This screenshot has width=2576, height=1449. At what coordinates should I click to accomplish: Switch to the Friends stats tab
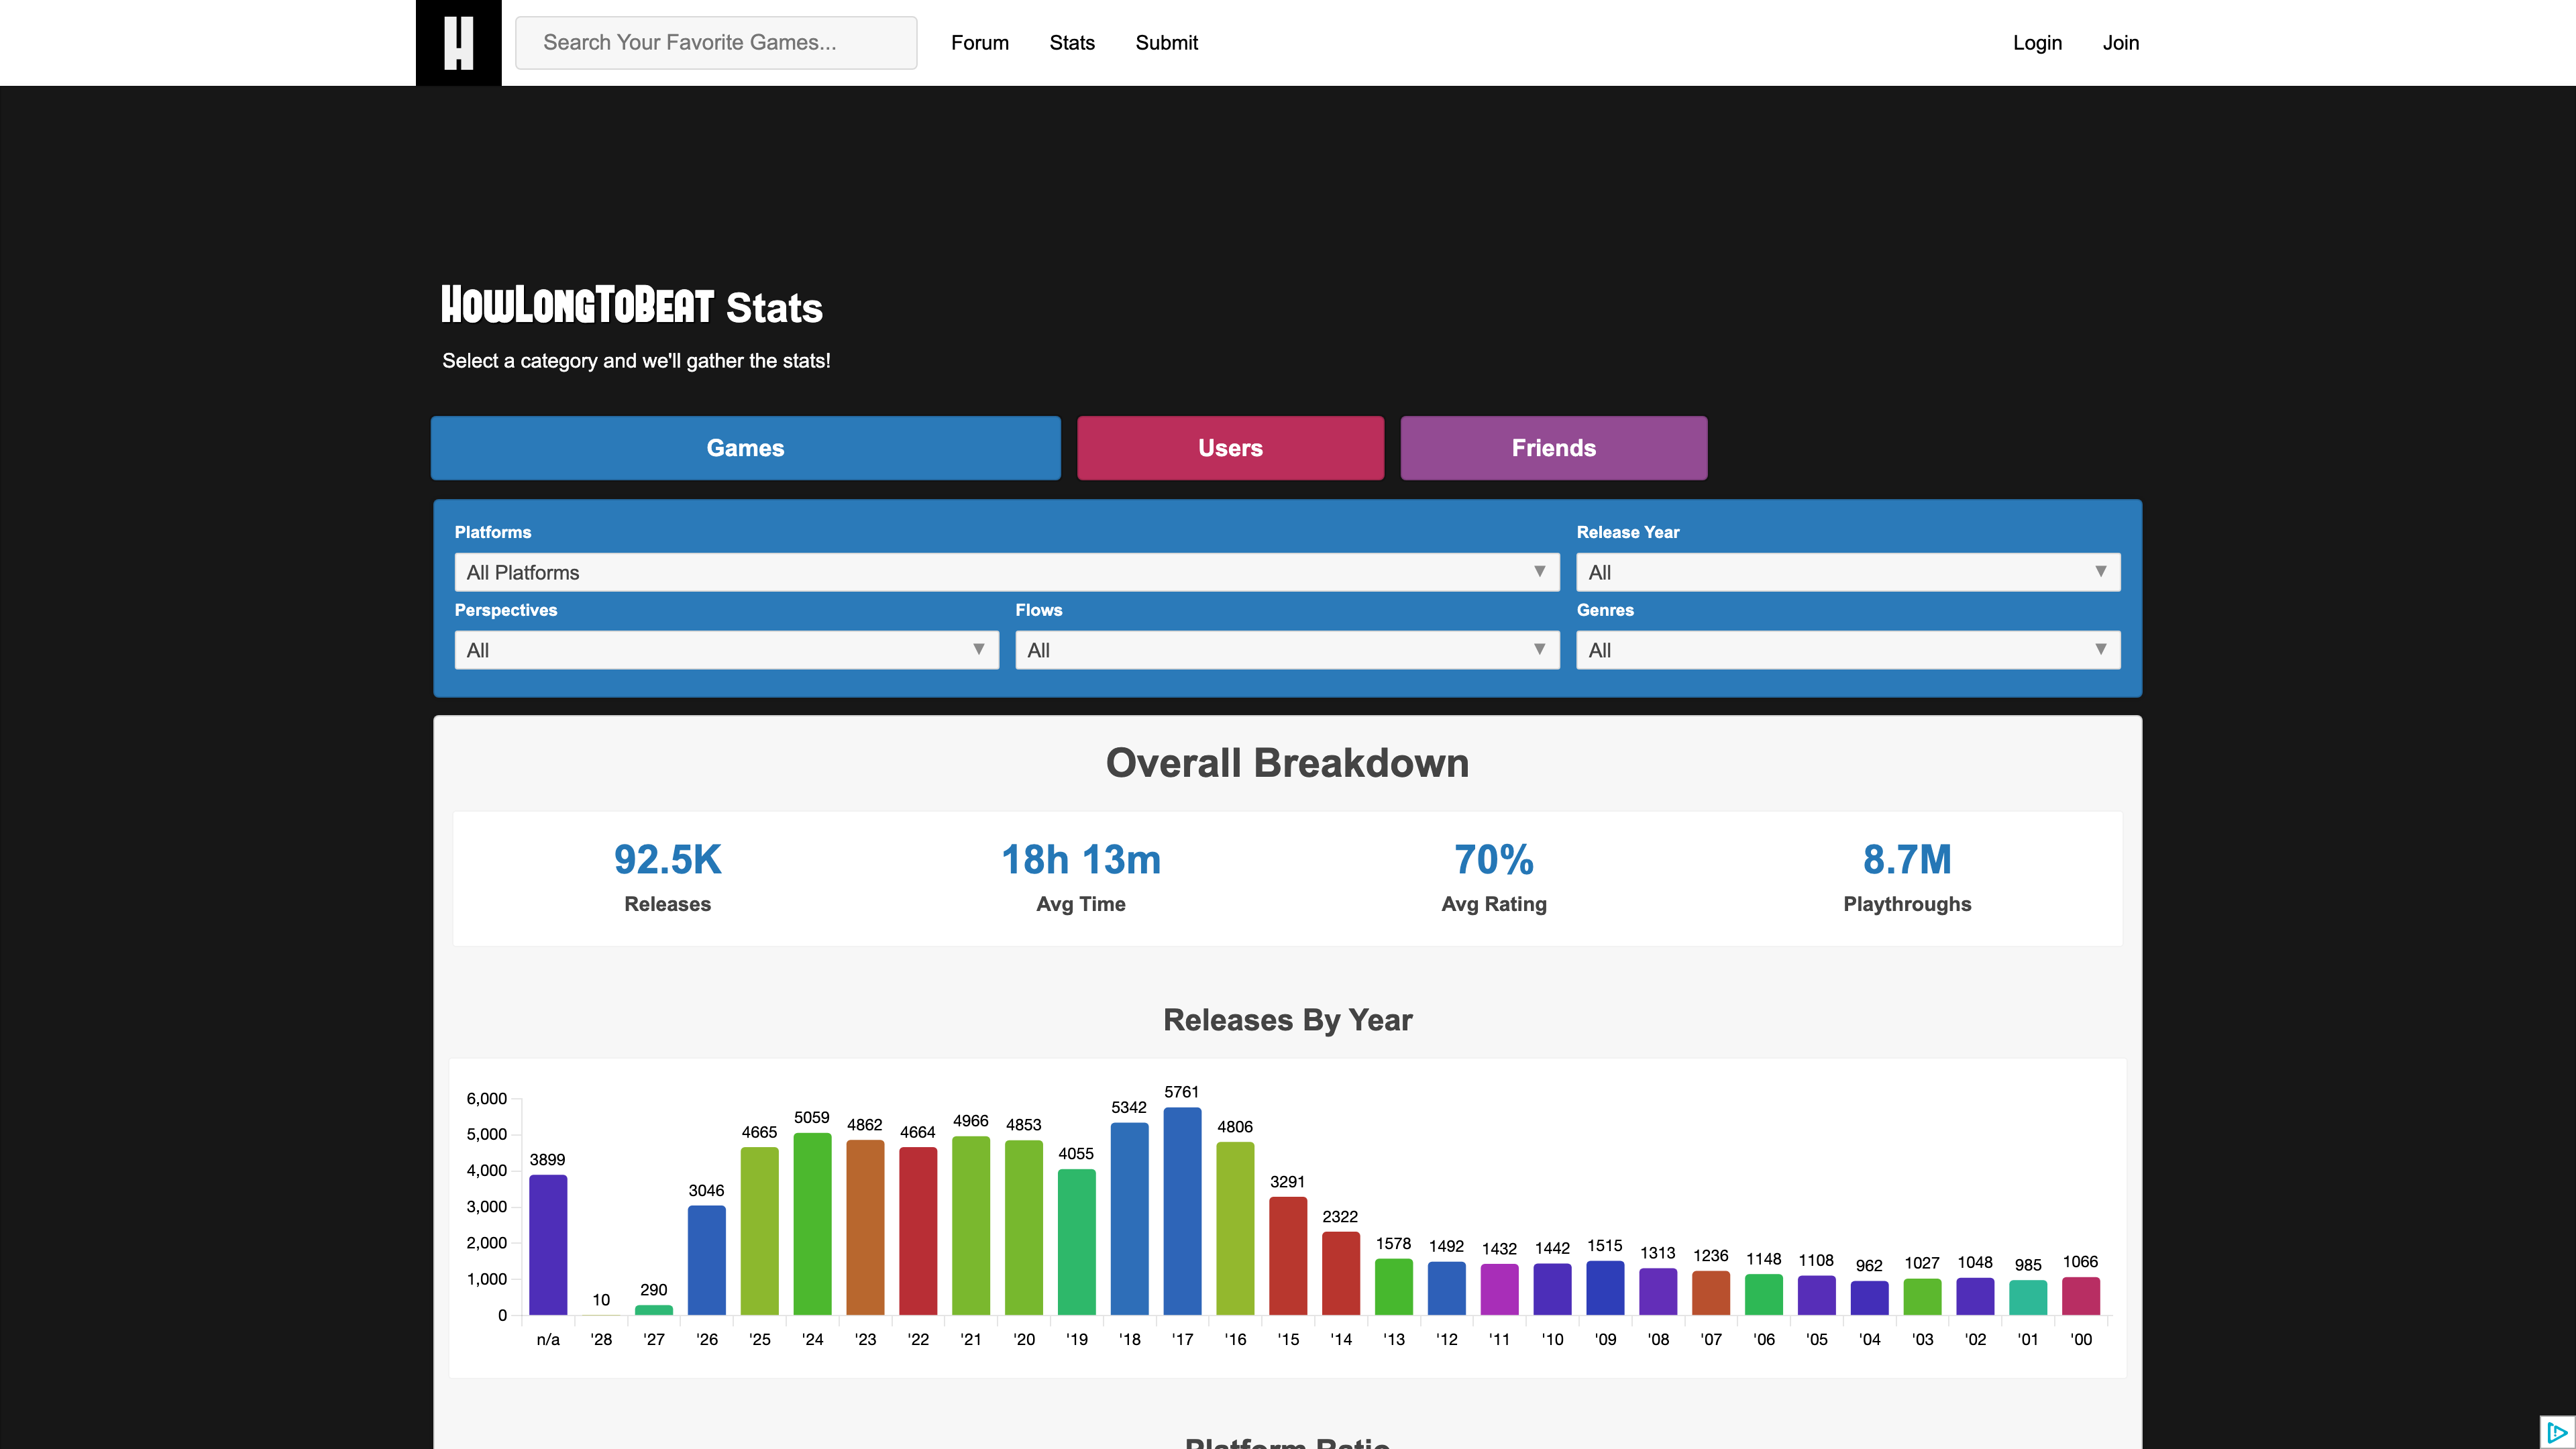pyautogui.click(x=1554, y=448)
